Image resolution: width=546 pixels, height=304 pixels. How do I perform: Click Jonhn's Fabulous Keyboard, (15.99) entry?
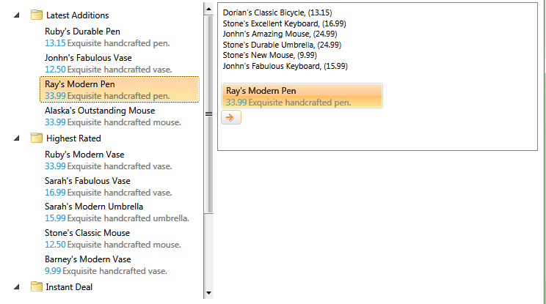(285, 66)
